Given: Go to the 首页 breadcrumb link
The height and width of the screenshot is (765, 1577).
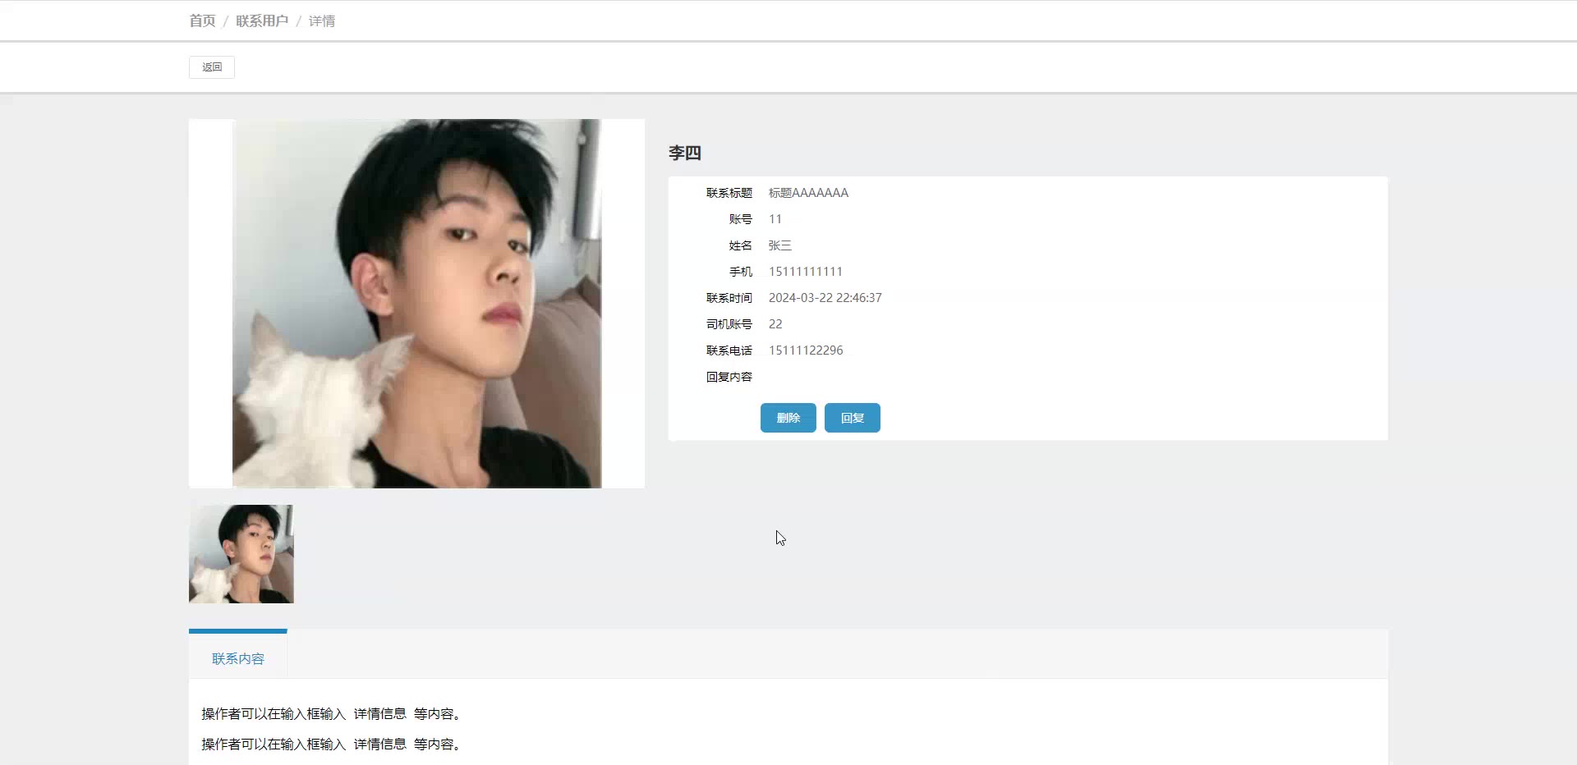Looking at the screenshot, I should tap(202, 21).
